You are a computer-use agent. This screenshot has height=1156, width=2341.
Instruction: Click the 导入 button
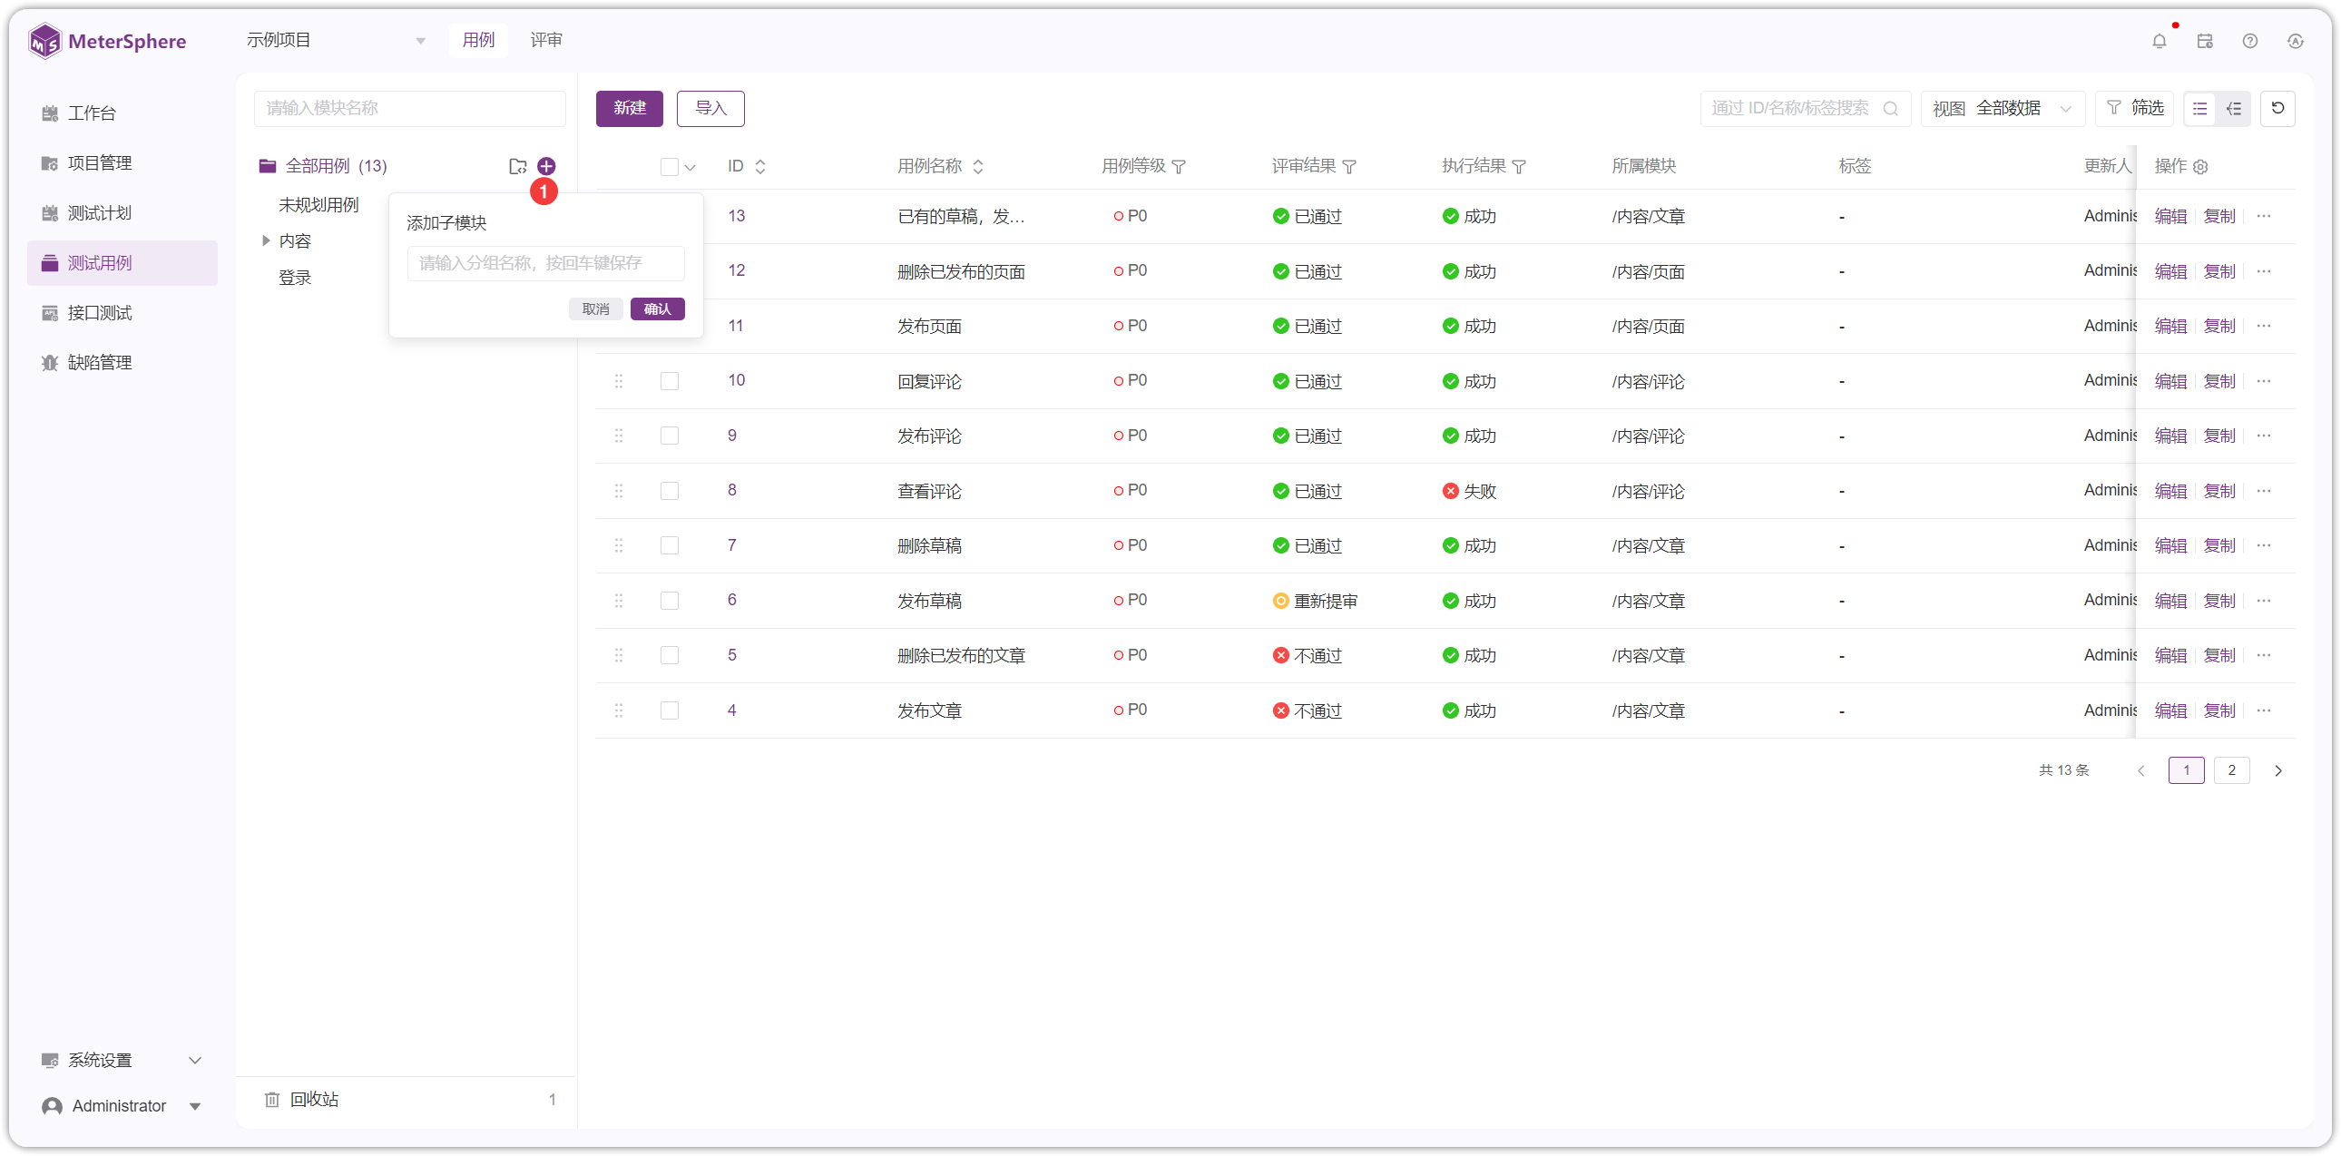710,108
